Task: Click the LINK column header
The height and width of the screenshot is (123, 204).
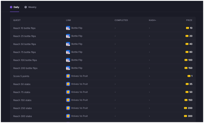Action: [x=68, y=20]
